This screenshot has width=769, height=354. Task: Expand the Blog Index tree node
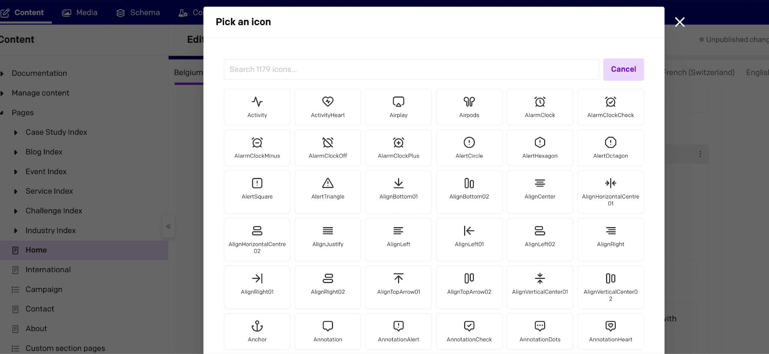[x=16, y=152]
